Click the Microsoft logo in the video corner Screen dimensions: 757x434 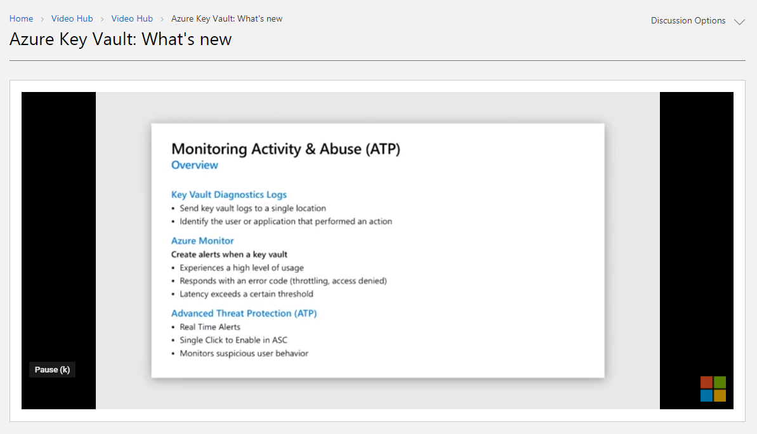pos(713,388)
